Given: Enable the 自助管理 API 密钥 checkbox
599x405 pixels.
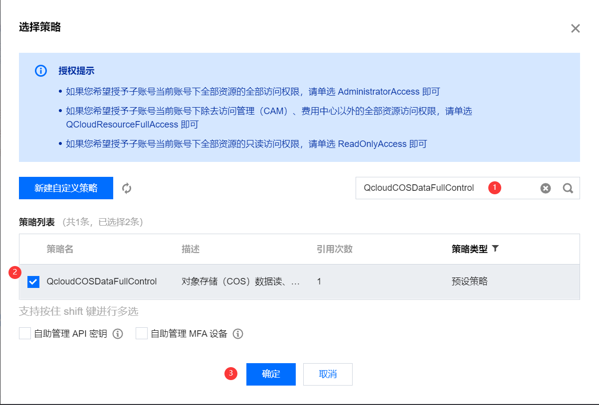Looking at the screenshot, I should tap(25, 334).
